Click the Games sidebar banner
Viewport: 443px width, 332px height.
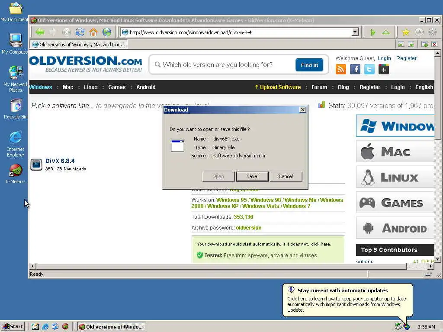(395, 202)
